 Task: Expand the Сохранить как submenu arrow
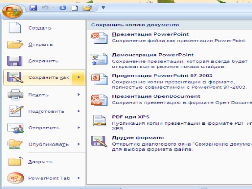[x=78, y=78]
